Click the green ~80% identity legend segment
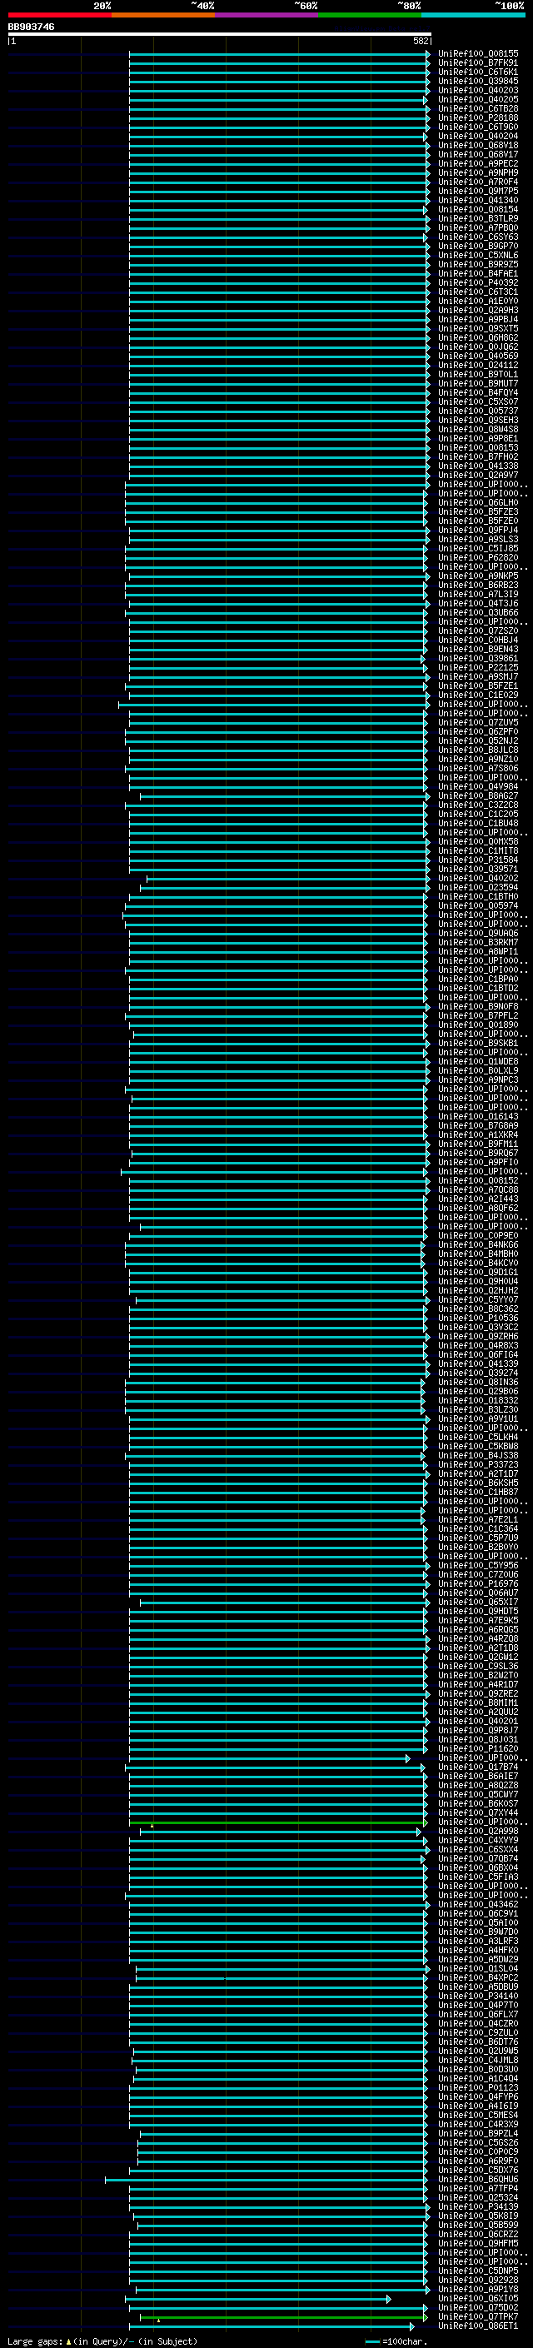Viewport: 533px width, 2348px height. click(x=370, y=16)
